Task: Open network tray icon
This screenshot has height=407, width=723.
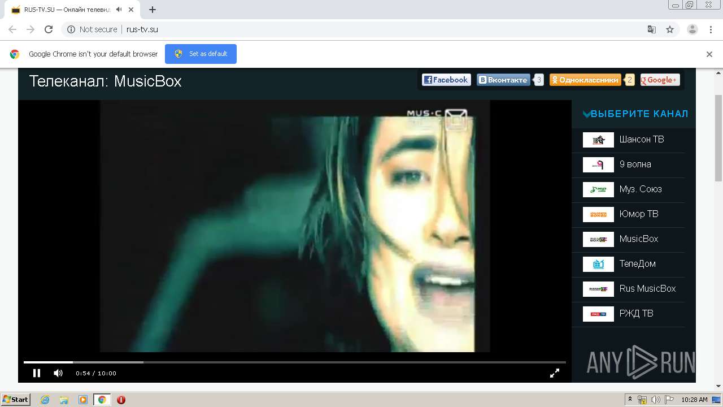Action: tap(642, 400)
